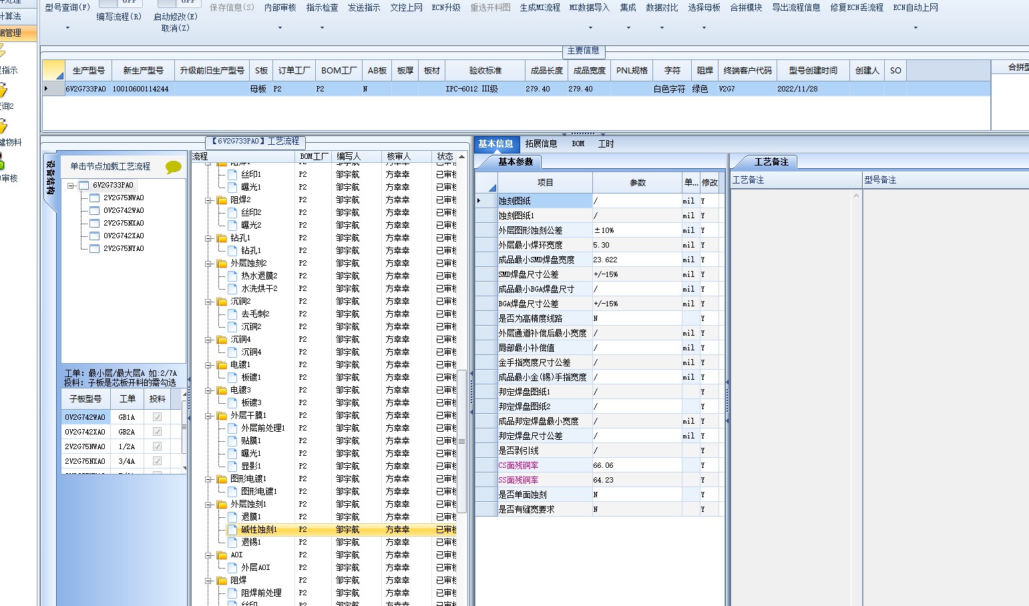Viewport: 1029px width, 606px height.
Task: Select the 阻焊前处理 tree row
Action: (261, 593)
